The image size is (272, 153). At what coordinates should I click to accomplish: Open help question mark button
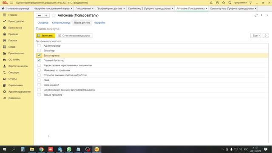(x=265, y=36)
